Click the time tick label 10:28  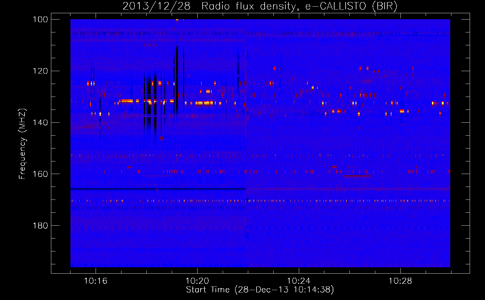point(400,281)
